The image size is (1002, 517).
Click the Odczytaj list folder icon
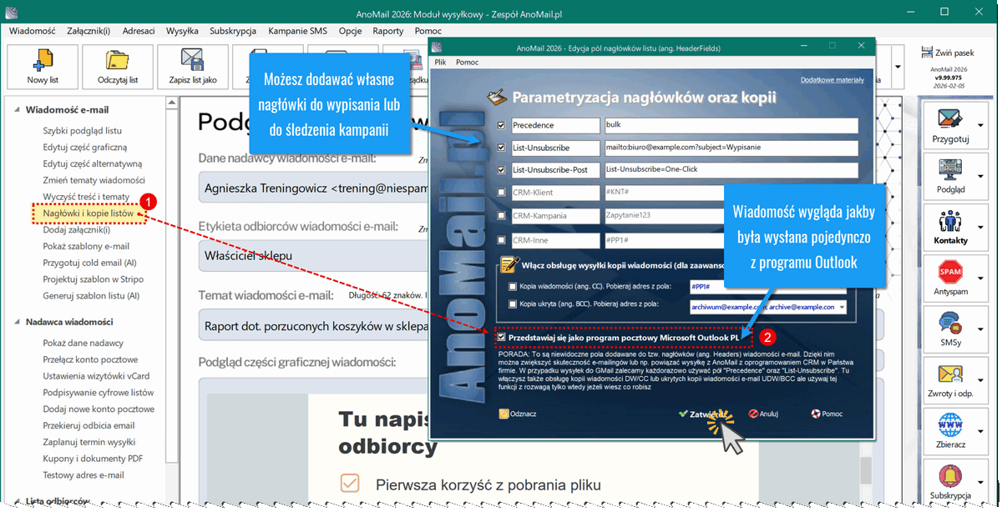(117, 62)
